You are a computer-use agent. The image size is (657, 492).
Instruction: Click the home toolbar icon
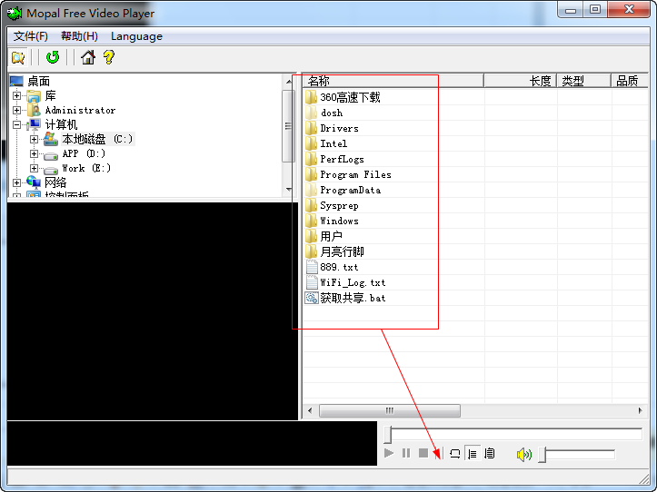(x=88, y=57)
